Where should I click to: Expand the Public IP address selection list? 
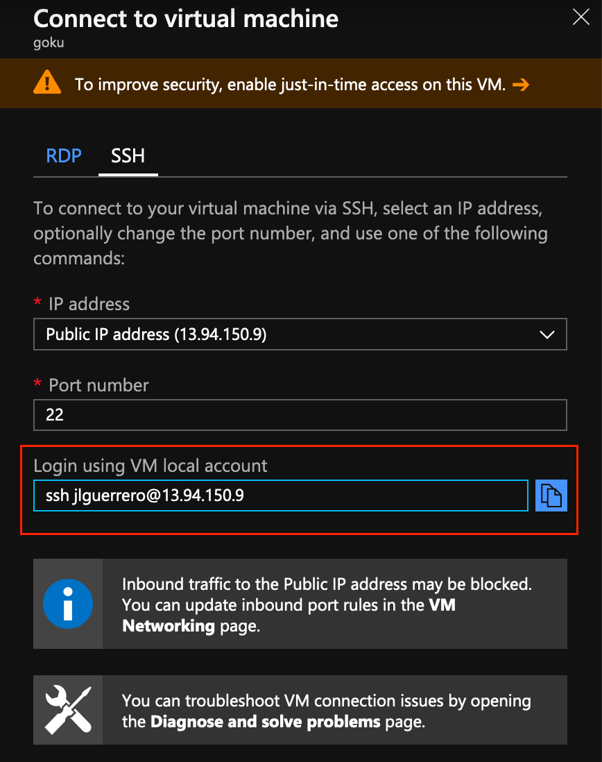coord(300,334)
